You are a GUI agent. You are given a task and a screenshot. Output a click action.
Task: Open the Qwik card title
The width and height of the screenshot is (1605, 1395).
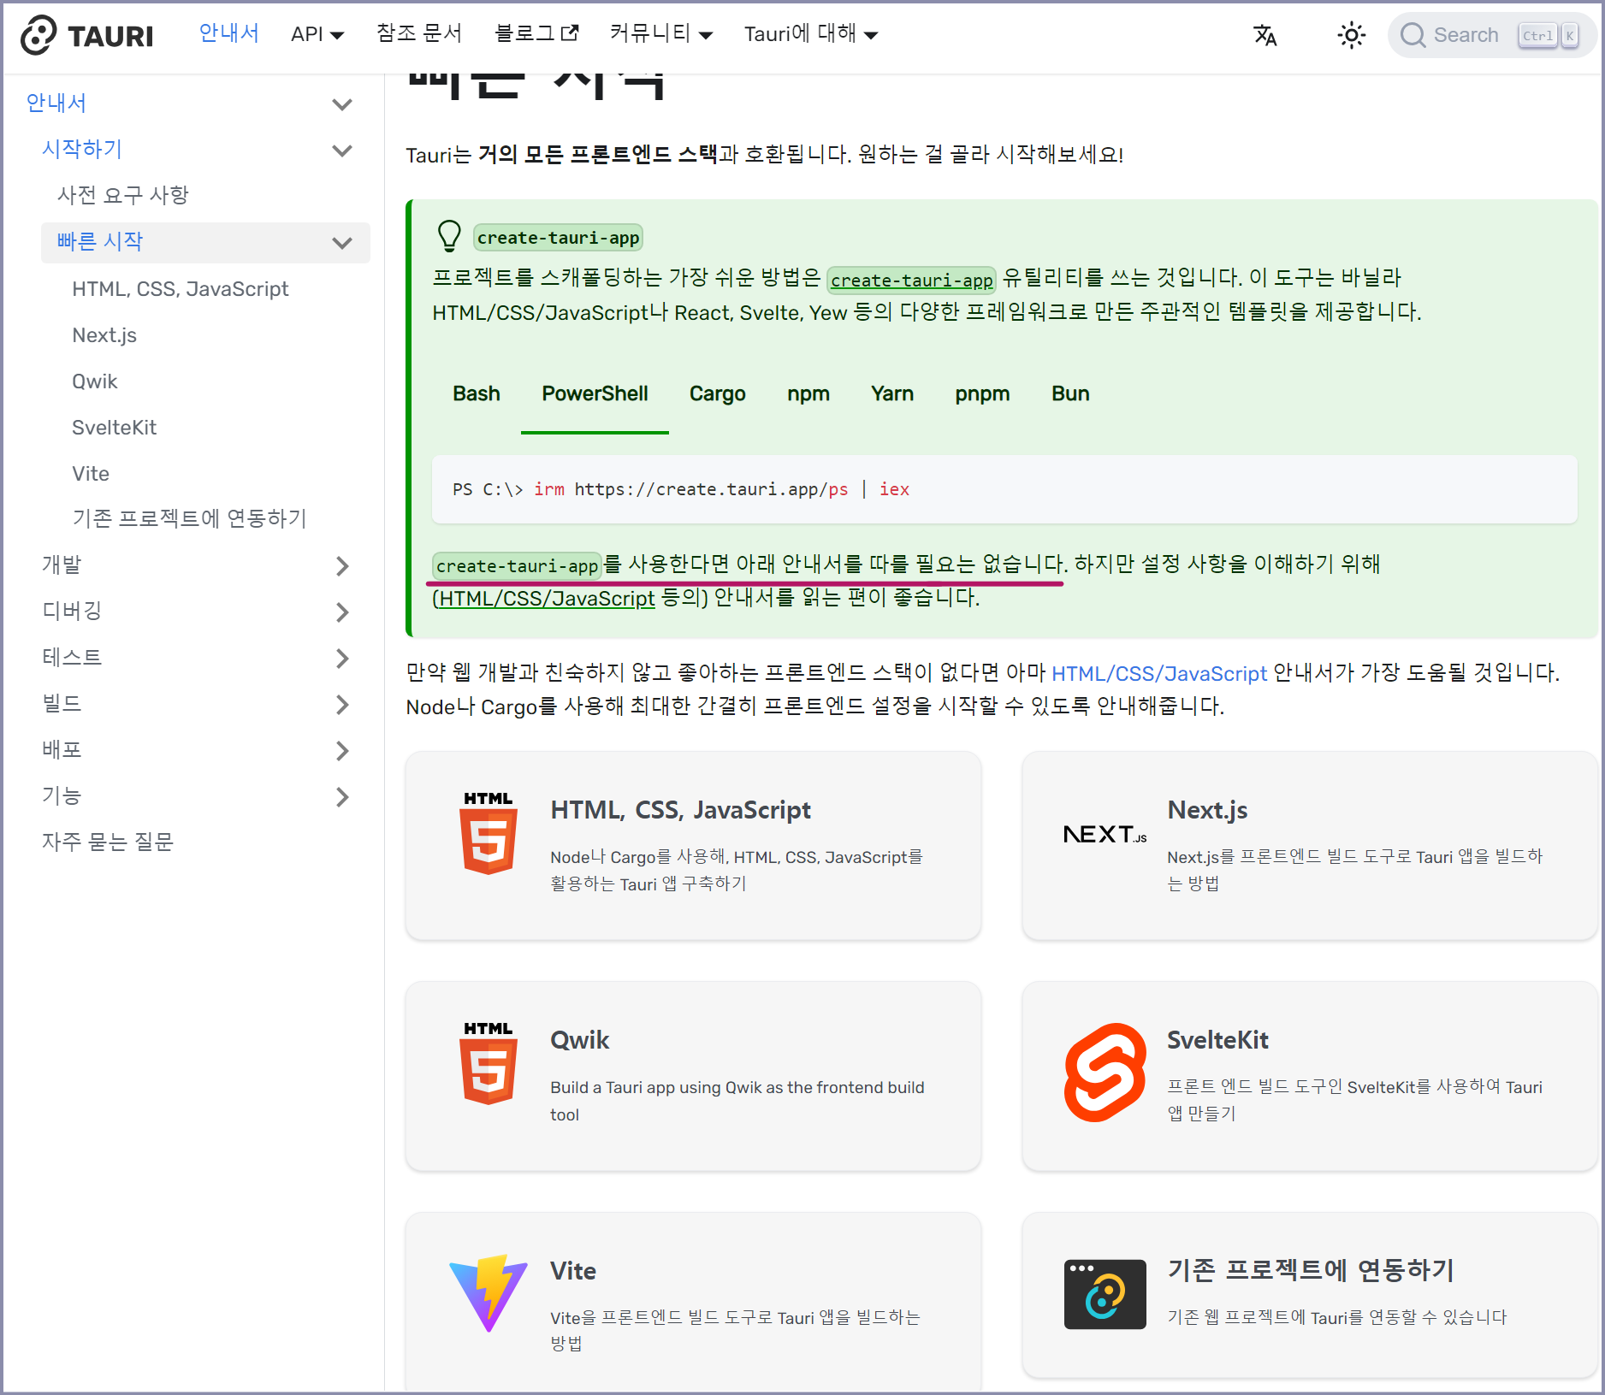tap(579, 1040)
